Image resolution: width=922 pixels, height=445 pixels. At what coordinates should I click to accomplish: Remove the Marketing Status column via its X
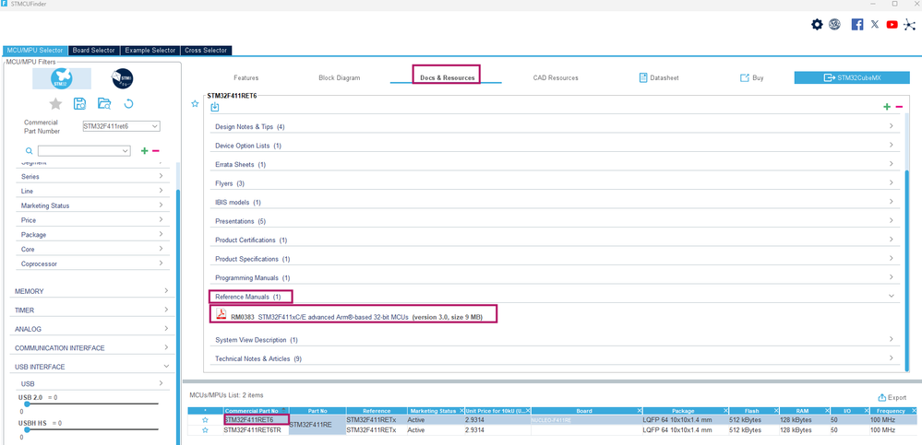[461, 411]
